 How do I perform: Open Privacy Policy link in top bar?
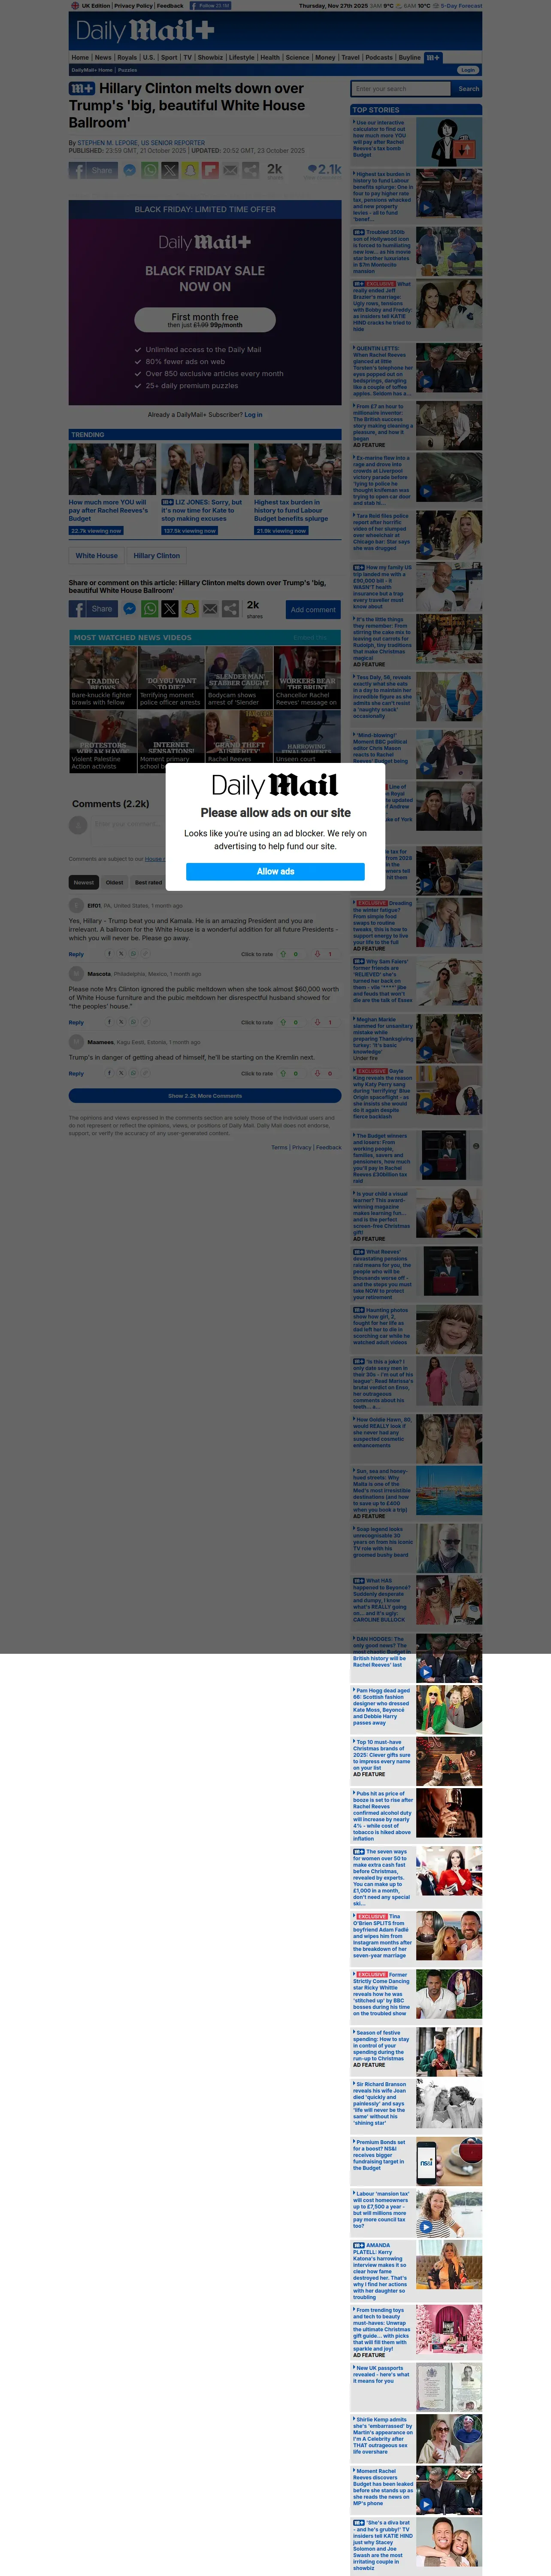point(133,6)
